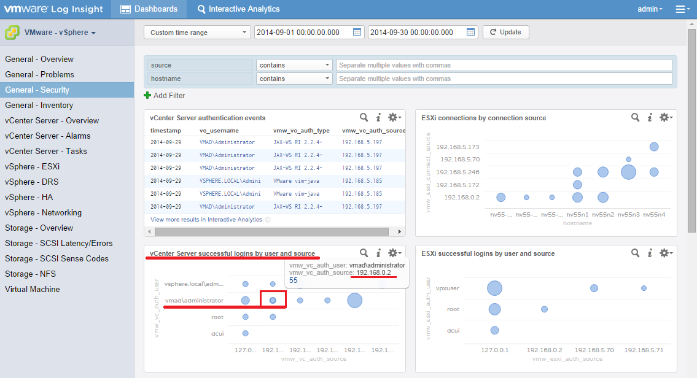Click the timestamp column header
Image resolution: width=697 pixels, height=378 pixels.
pyautogui.click(x=166, y=131)
